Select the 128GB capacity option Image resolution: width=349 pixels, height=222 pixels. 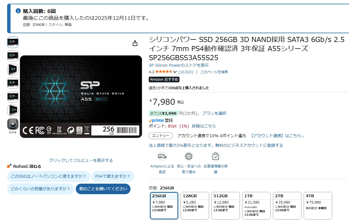click(196, 206)
